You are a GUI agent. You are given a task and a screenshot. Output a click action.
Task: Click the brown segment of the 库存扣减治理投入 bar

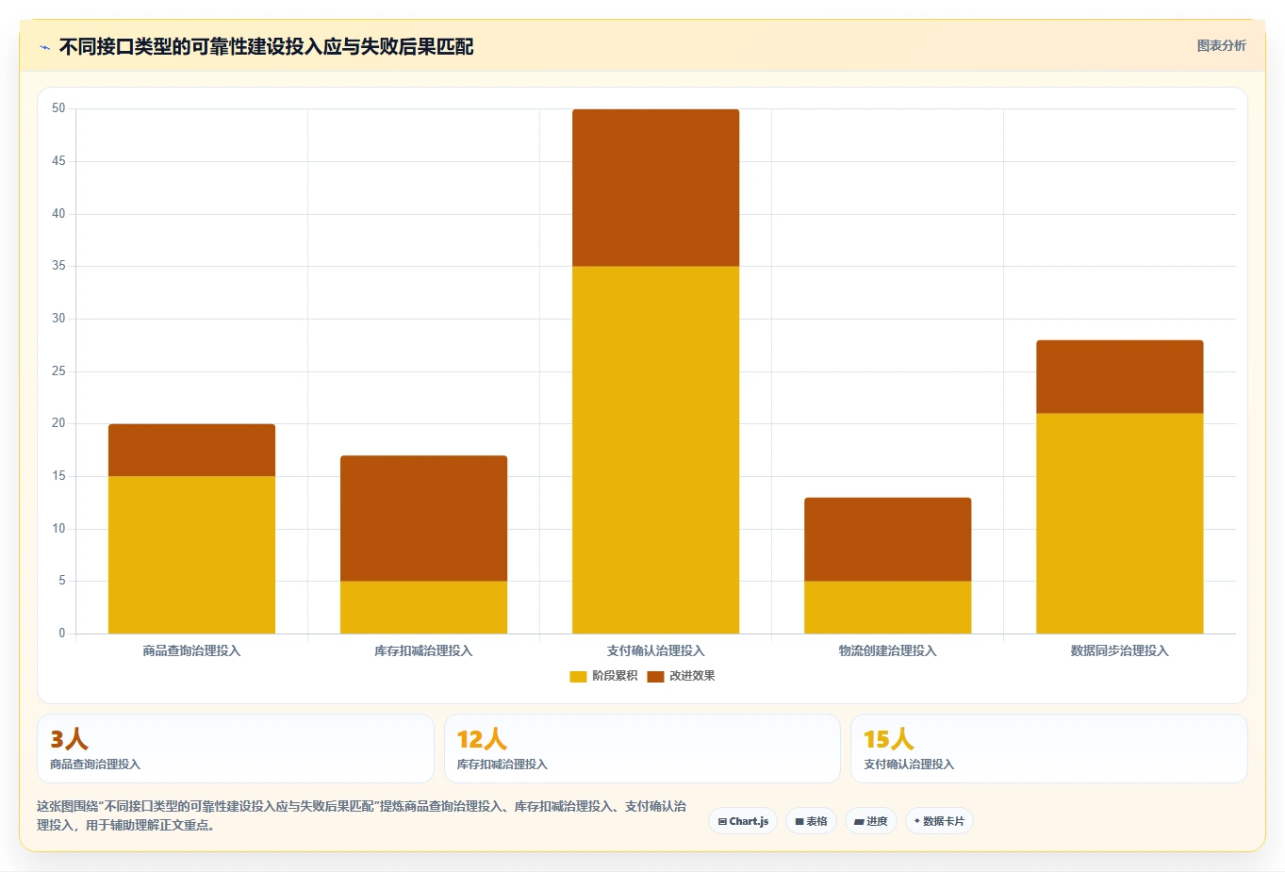(423, 518)
